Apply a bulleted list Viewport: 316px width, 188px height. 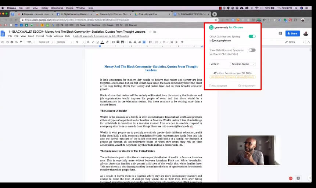pyautogui.click(x=164, y=42)
